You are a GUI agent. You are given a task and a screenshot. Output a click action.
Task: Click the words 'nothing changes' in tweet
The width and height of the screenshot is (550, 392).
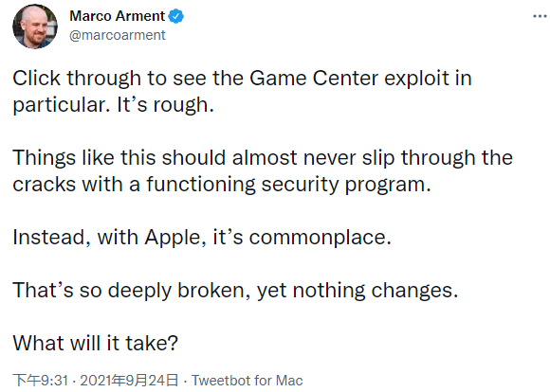376,291
